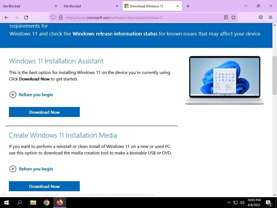
Task: Toggle reader view icon
Action: 226,17
